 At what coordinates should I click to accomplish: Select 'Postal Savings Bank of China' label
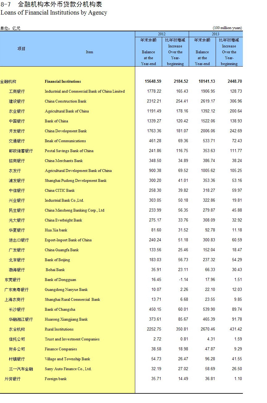(69, 151)
